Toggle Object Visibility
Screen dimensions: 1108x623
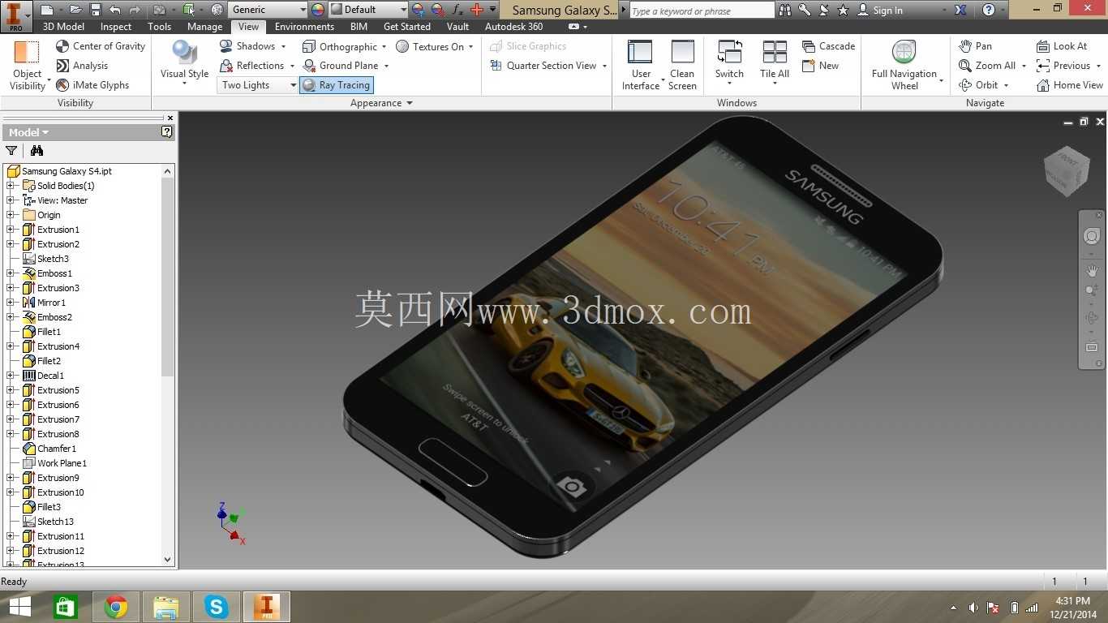pos(28,65)
